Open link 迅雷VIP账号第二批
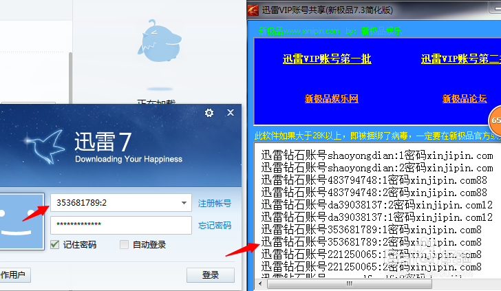Image resolution: width=501 pixels, height=291 pixels. (461, 58)
